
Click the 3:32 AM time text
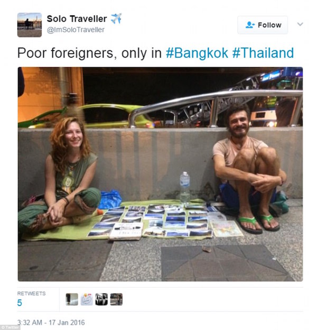coord(30,323)
